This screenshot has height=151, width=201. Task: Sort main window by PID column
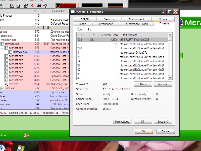point(35,11)
